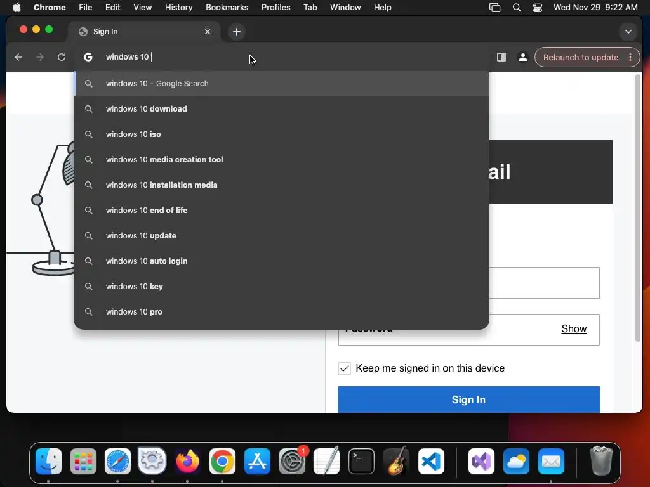Open the white gear app in the Dock

pyautogui.click(x=152, y=461)
